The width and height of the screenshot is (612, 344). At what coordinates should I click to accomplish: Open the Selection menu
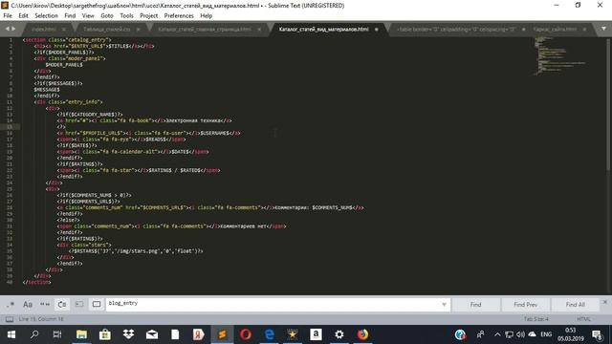(x=46, y=15)
